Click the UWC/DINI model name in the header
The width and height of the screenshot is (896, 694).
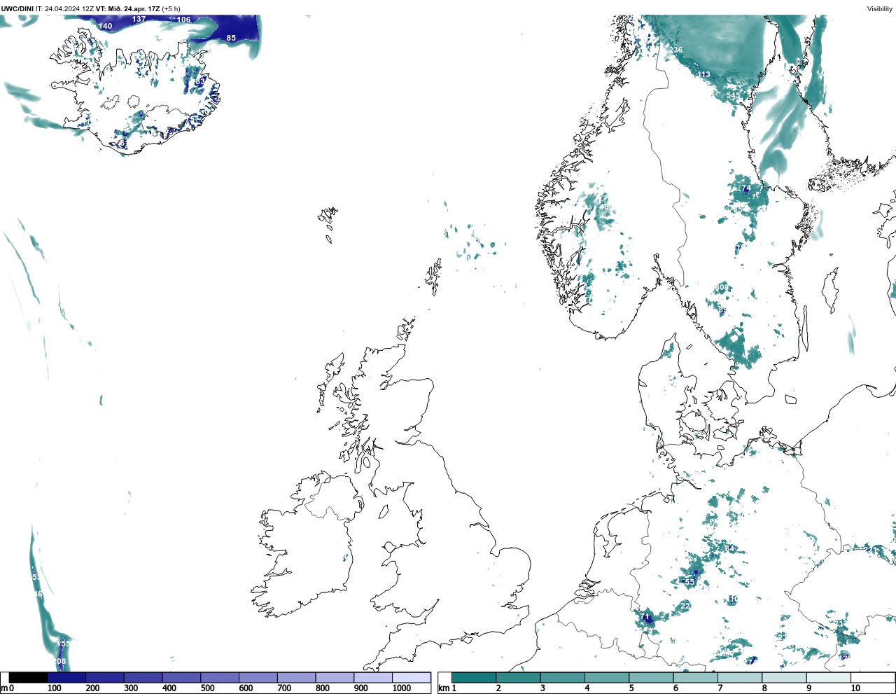point(17,8)
